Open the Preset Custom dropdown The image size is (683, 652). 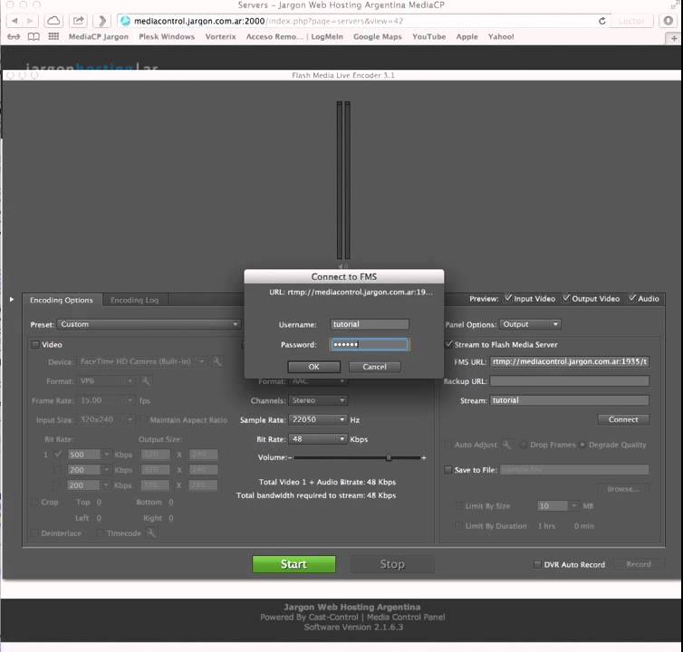[x=149, y=324]
